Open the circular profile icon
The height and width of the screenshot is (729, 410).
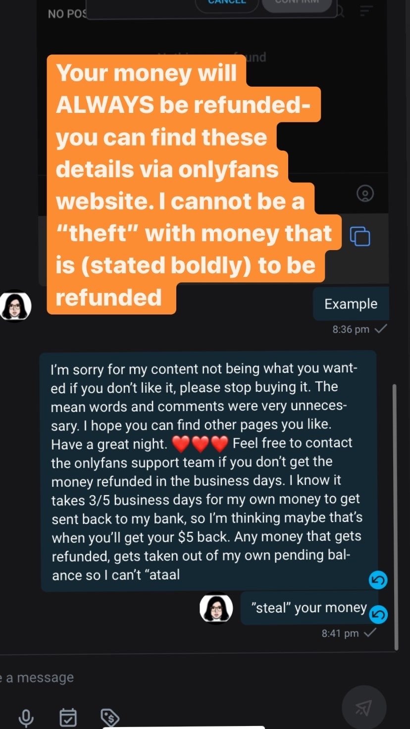pyautogui.click(x=365, y=193)
